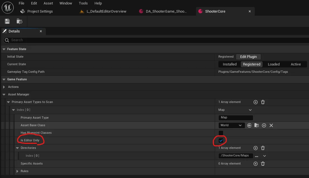The width and height of the screenshot is (309, 178).
Task: Add element to Primary Asset Types to Scan
Action: pos(256,102)
